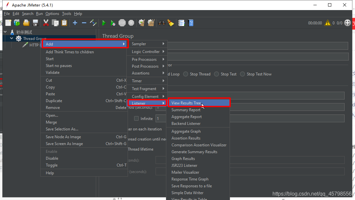Paste with the clipboard toolbar icon
Viewport: 355px width, 200px height.
(64, 23)
